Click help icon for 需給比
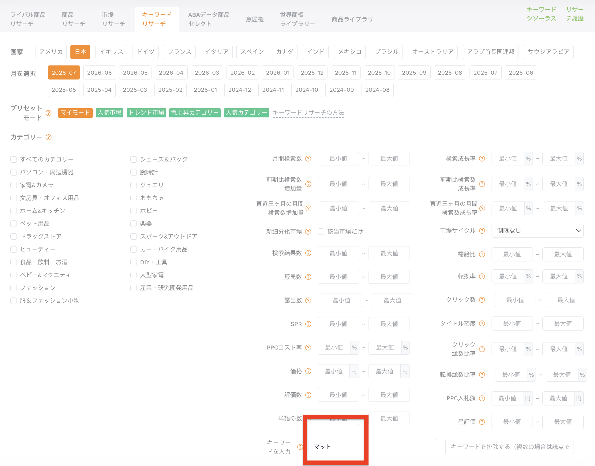 (482, 254)
